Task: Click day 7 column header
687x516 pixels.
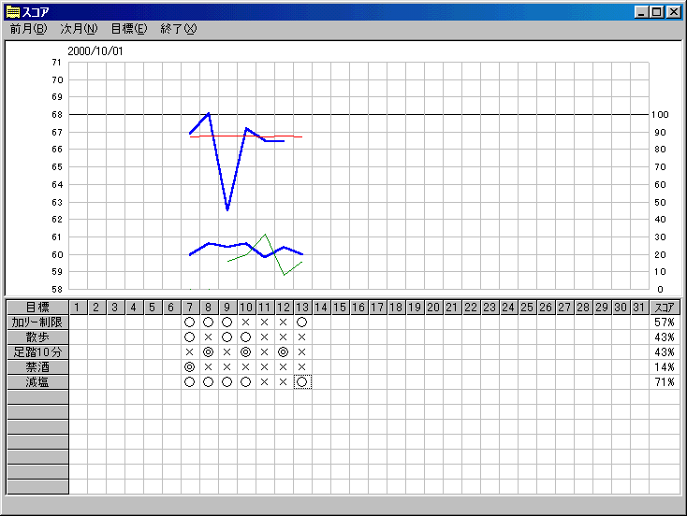Action: (x=190, y=308)
